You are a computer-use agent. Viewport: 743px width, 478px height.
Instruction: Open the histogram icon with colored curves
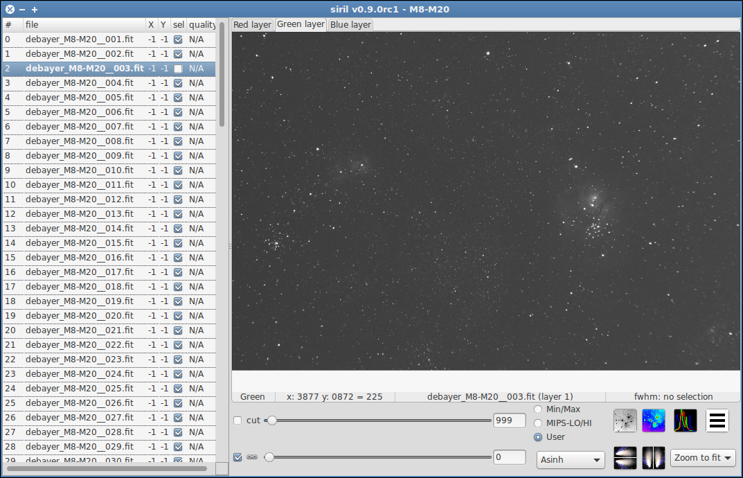(685, 421)
